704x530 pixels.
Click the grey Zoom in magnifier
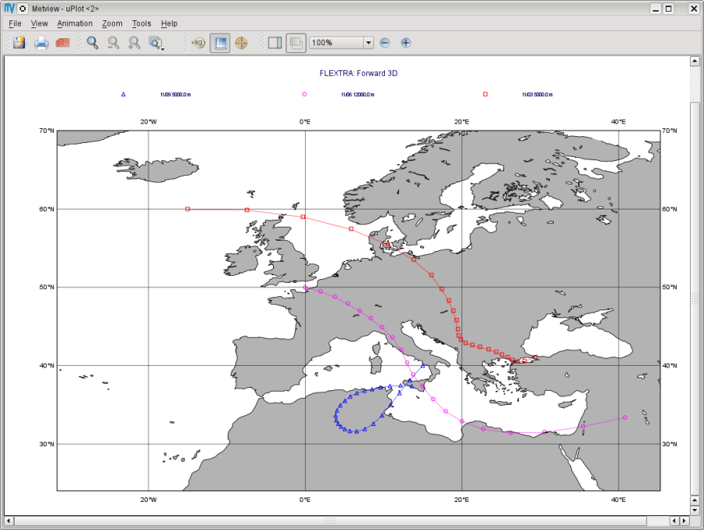click(134, 43)
